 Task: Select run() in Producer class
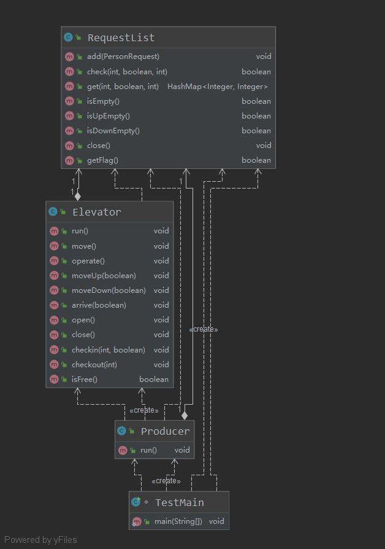[x=154, y=450]
